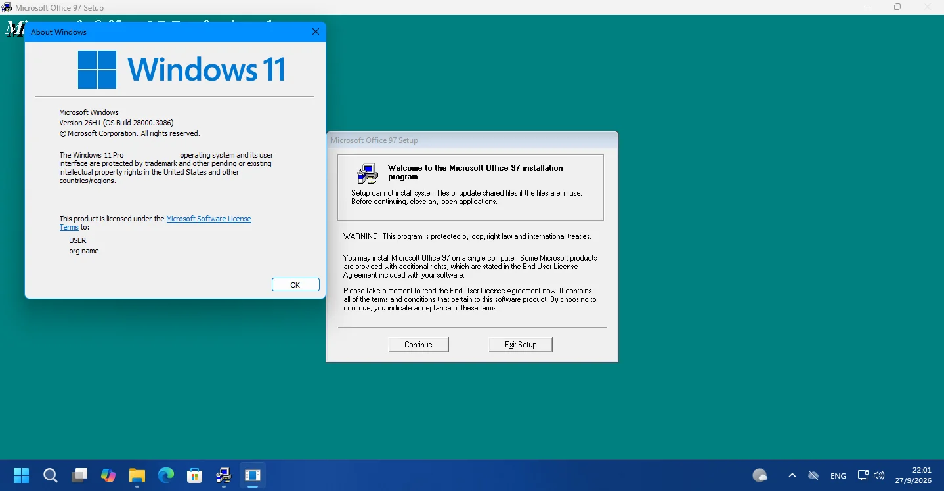Viewport: 944px width, 491px height.
Task: Click the copyright WARNING text line
Action: pyautogui.click(x=467, y=236)
